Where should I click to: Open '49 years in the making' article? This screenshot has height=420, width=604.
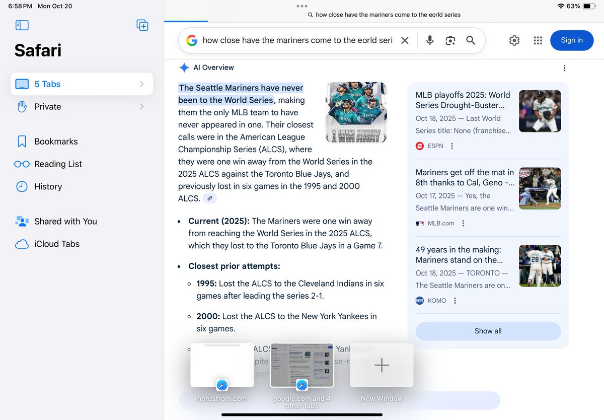(x=460, y=255)
